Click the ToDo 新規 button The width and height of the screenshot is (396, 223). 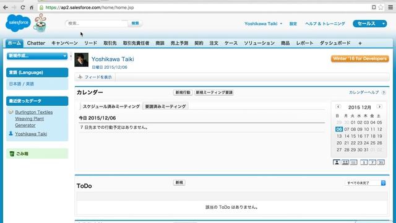179,183
